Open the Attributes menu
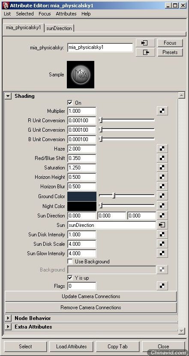The width and height of the screenshot is (189, 356). point(66,14)
